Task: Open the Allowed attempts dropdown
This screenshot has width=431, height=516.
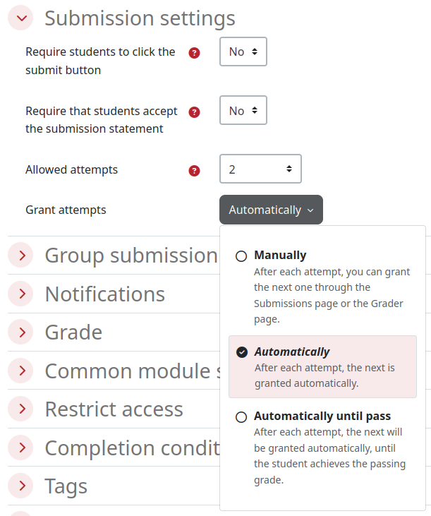Action: [x=260, y=169]
